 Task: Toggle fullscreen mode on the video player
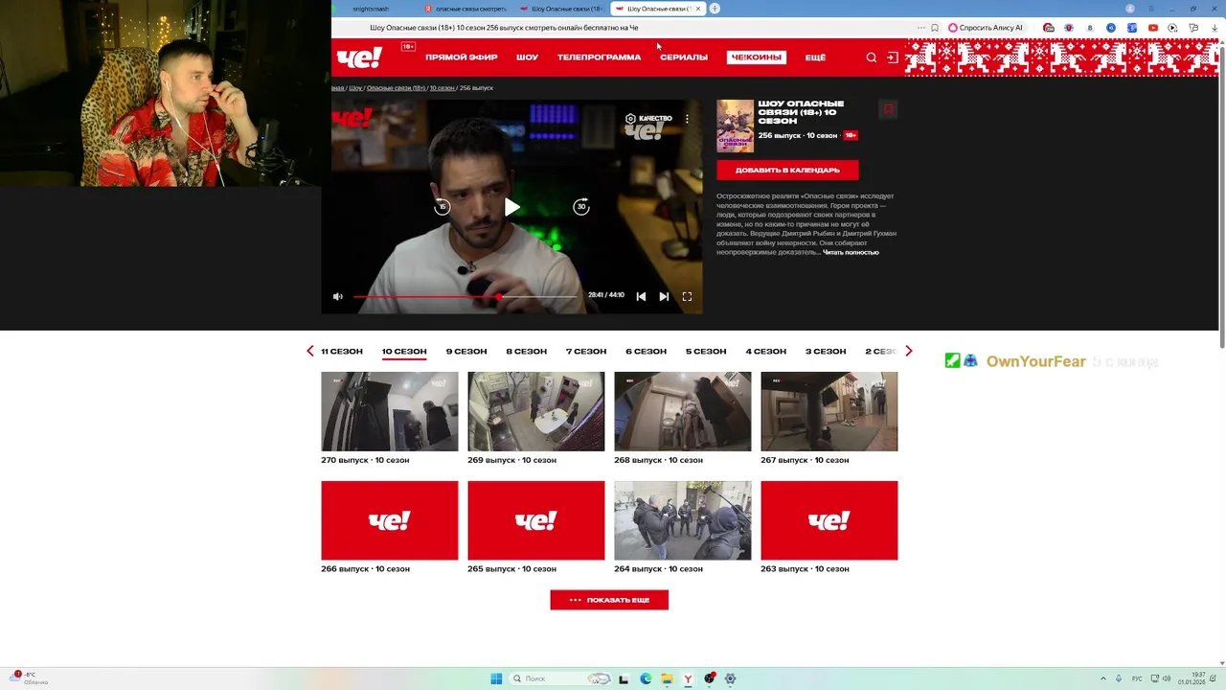tap(687, 296)
